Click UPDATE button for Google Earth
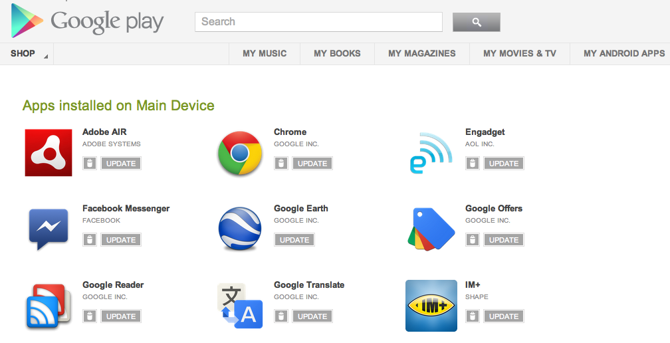Screen dimensions: 670x343 coord(294,240)
